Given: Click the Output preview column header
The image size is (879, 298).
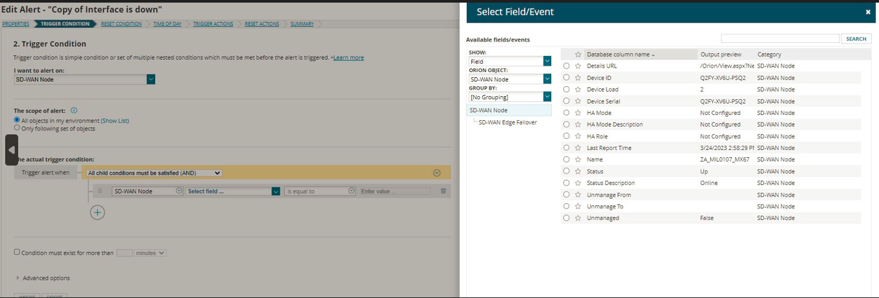Looking at the screenshot, I should [x=721, y=55].
